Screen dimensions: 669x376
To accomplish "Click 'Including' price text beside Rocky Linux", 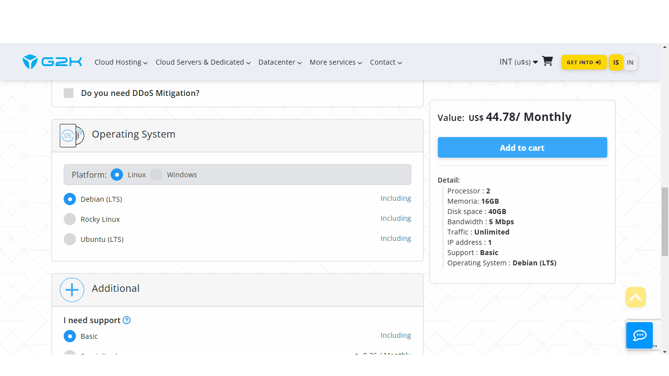I will (x=396, y=218).
